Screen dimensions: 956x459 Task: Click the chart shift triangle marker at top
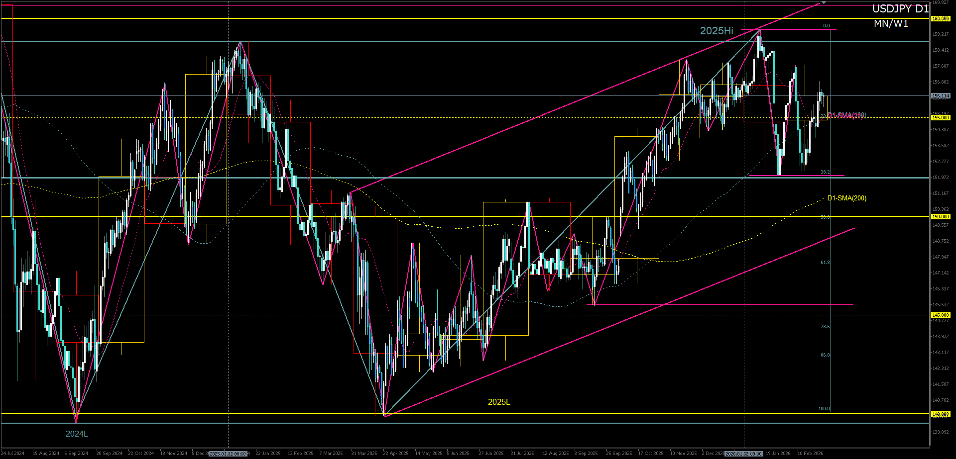tap(824, 3)
